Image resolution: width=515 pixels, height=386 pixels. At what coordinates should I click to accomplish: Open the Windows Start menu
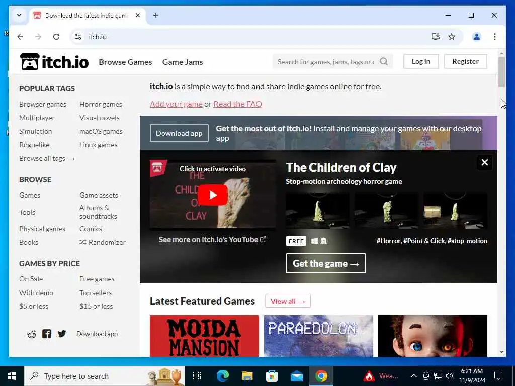tap(12, 376)
